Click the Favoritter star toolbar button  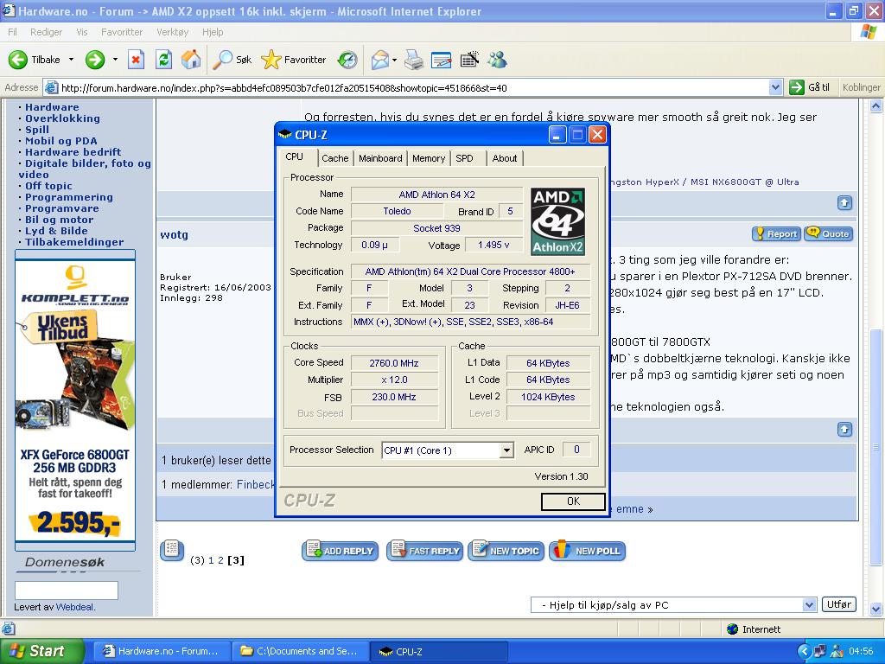[294, 60]
